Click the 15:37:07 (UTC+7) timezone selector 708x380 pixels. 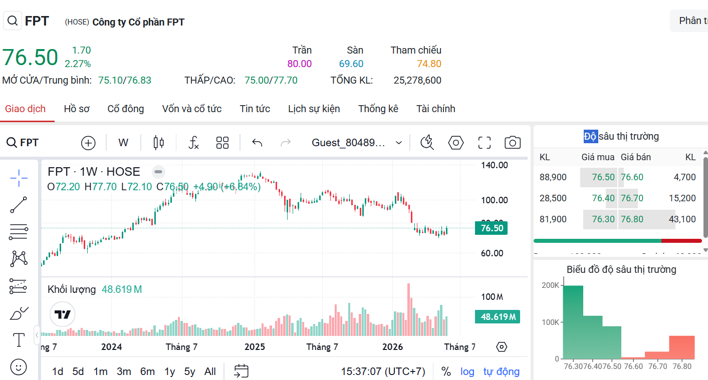(383, 371)
